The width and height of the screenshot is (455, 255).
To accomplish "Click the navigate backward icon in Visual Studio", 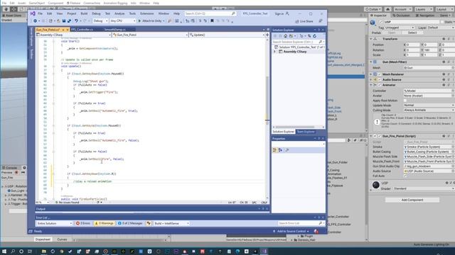I will (36, 21).
